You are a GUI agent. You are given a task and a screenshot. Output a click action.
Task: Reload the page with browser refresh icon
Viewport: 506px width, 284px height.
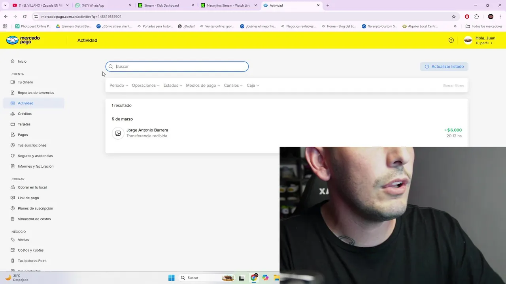click(x=25, y=17)
